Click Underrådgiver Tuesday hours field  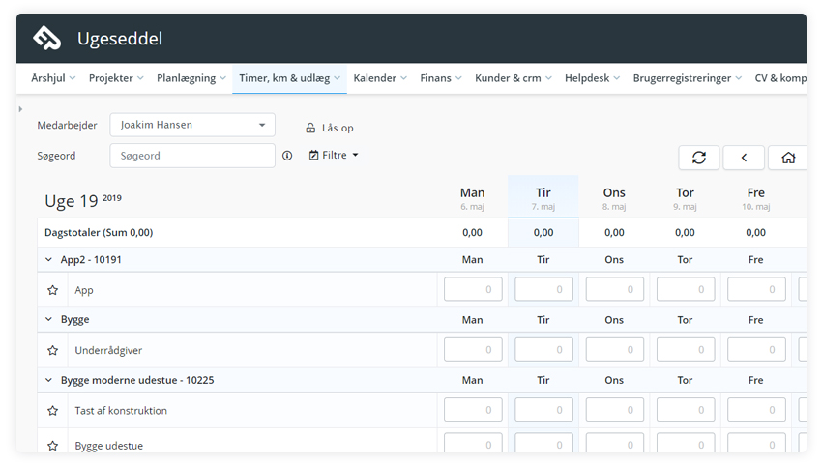(x=543, y=350)
